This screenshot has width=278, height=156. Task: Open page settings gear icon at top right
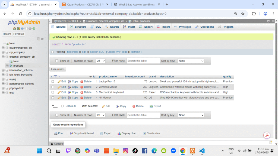[x=268, y=21]
